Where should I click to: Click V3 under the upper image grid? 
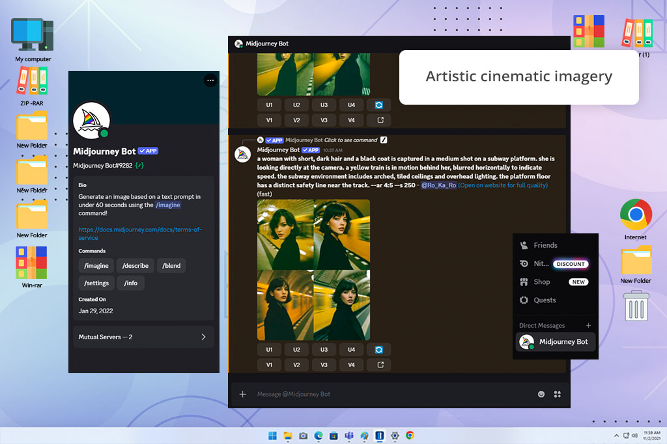click(x=324, y=120)
